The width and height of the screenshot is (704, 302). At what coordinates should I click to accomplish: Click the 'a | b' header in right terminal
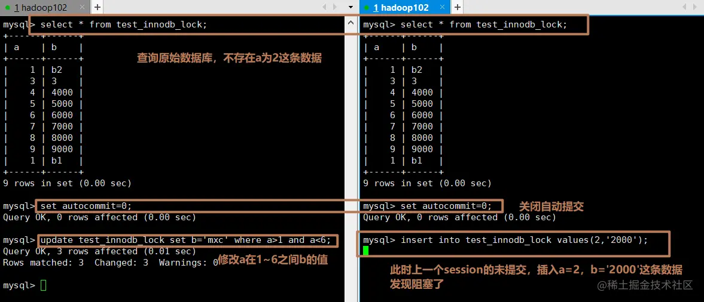pyautogui.click(x=403, y=47)
